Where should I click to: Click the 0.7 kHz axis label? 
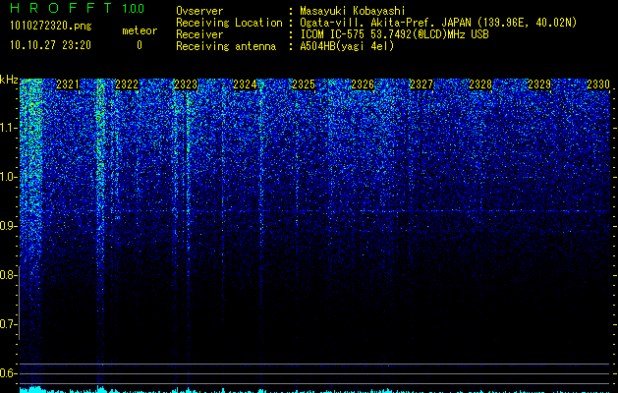pos(9,324)
